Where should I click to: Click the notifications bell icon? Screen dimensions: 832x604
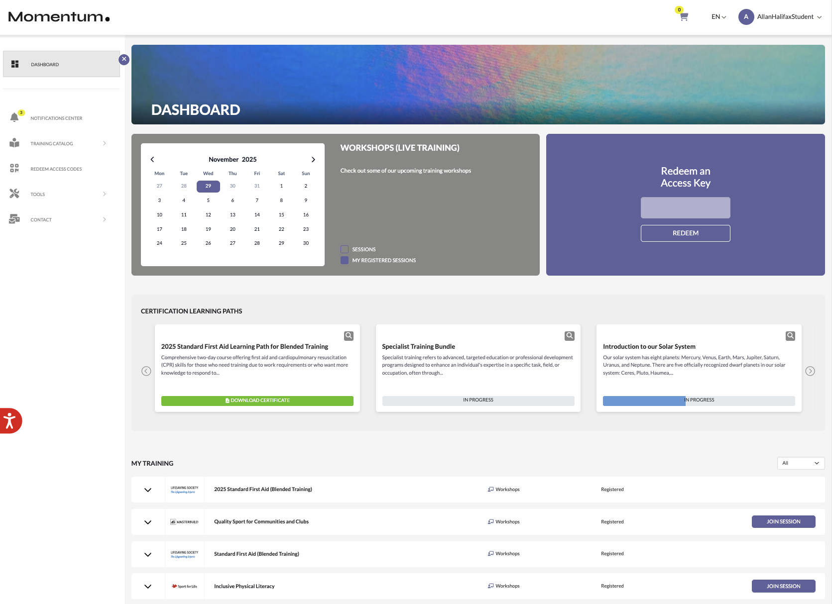[14, 117]
